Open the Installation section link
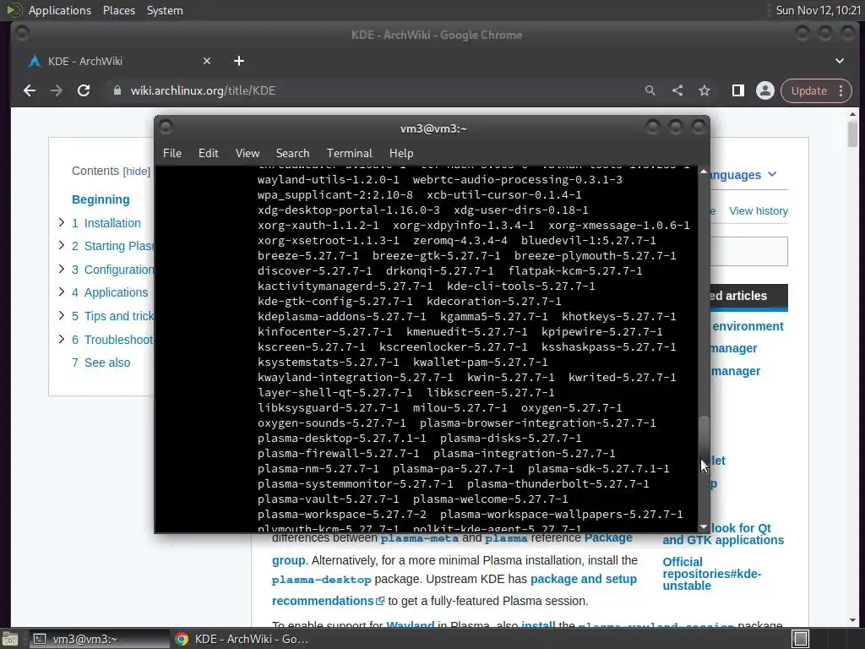This screenshot has height=649, width=865. click(x=112, y=223)
